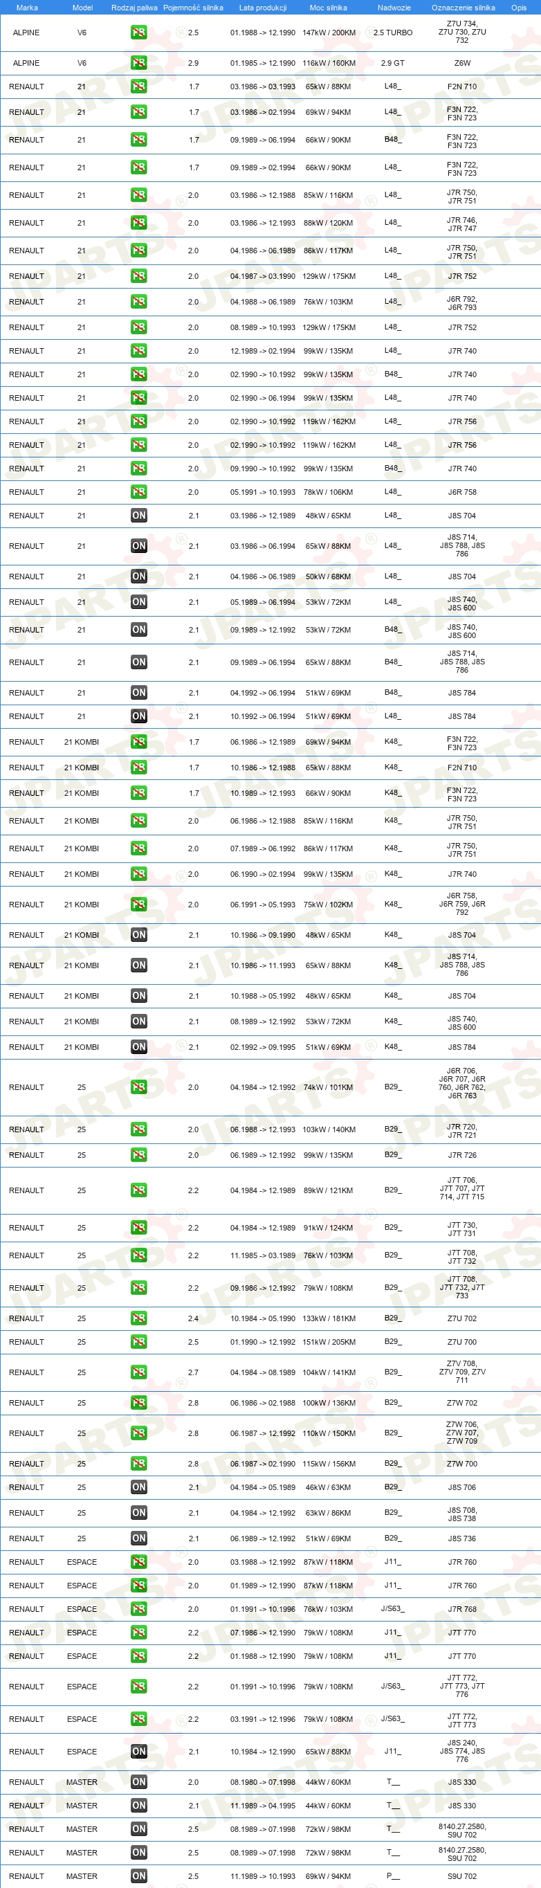
Task: Click petrol icon in the 88kW / 120KM row
Action: [138, 223]
